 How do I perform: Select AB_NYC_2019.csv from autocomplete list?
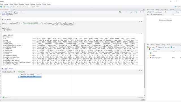pos(30,75)
